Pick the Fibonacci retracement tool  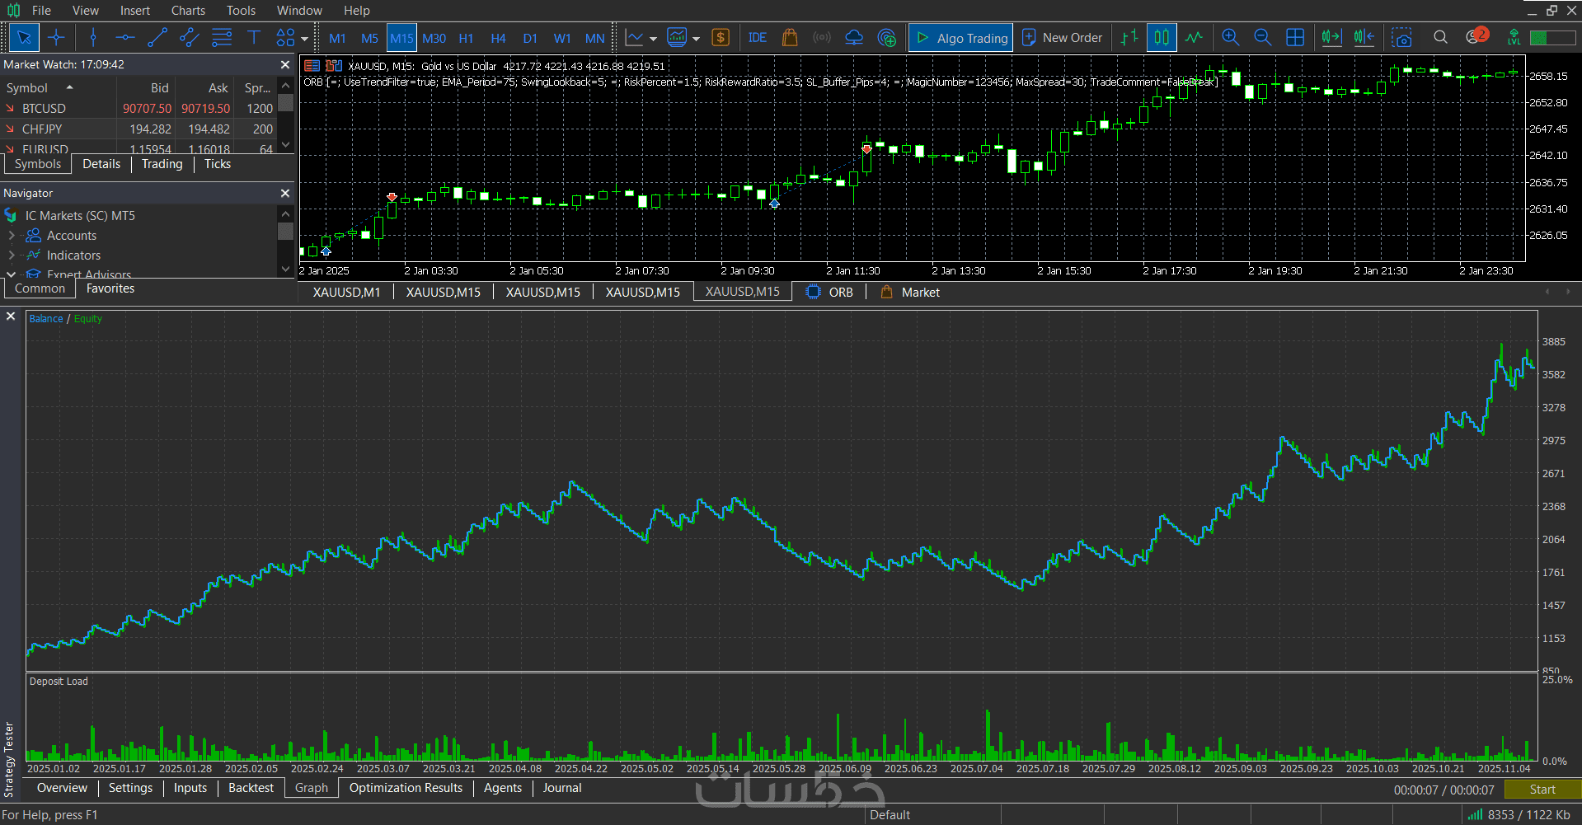coord(222,37)
